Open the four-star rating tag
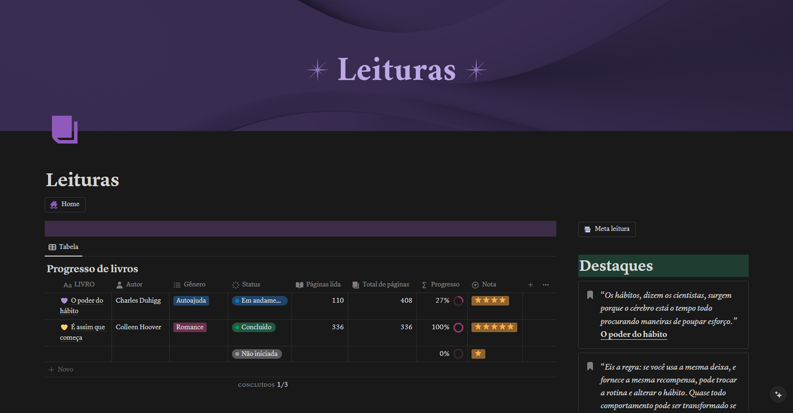Viewport: 793px width, 413px height. click(x=490, y=300)
